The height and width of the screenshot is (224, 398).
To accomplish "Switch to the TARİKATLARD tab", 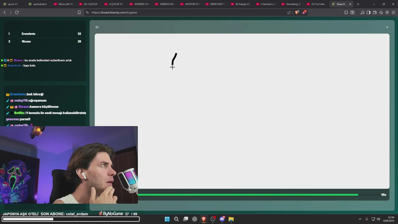I will click(164, 4).
